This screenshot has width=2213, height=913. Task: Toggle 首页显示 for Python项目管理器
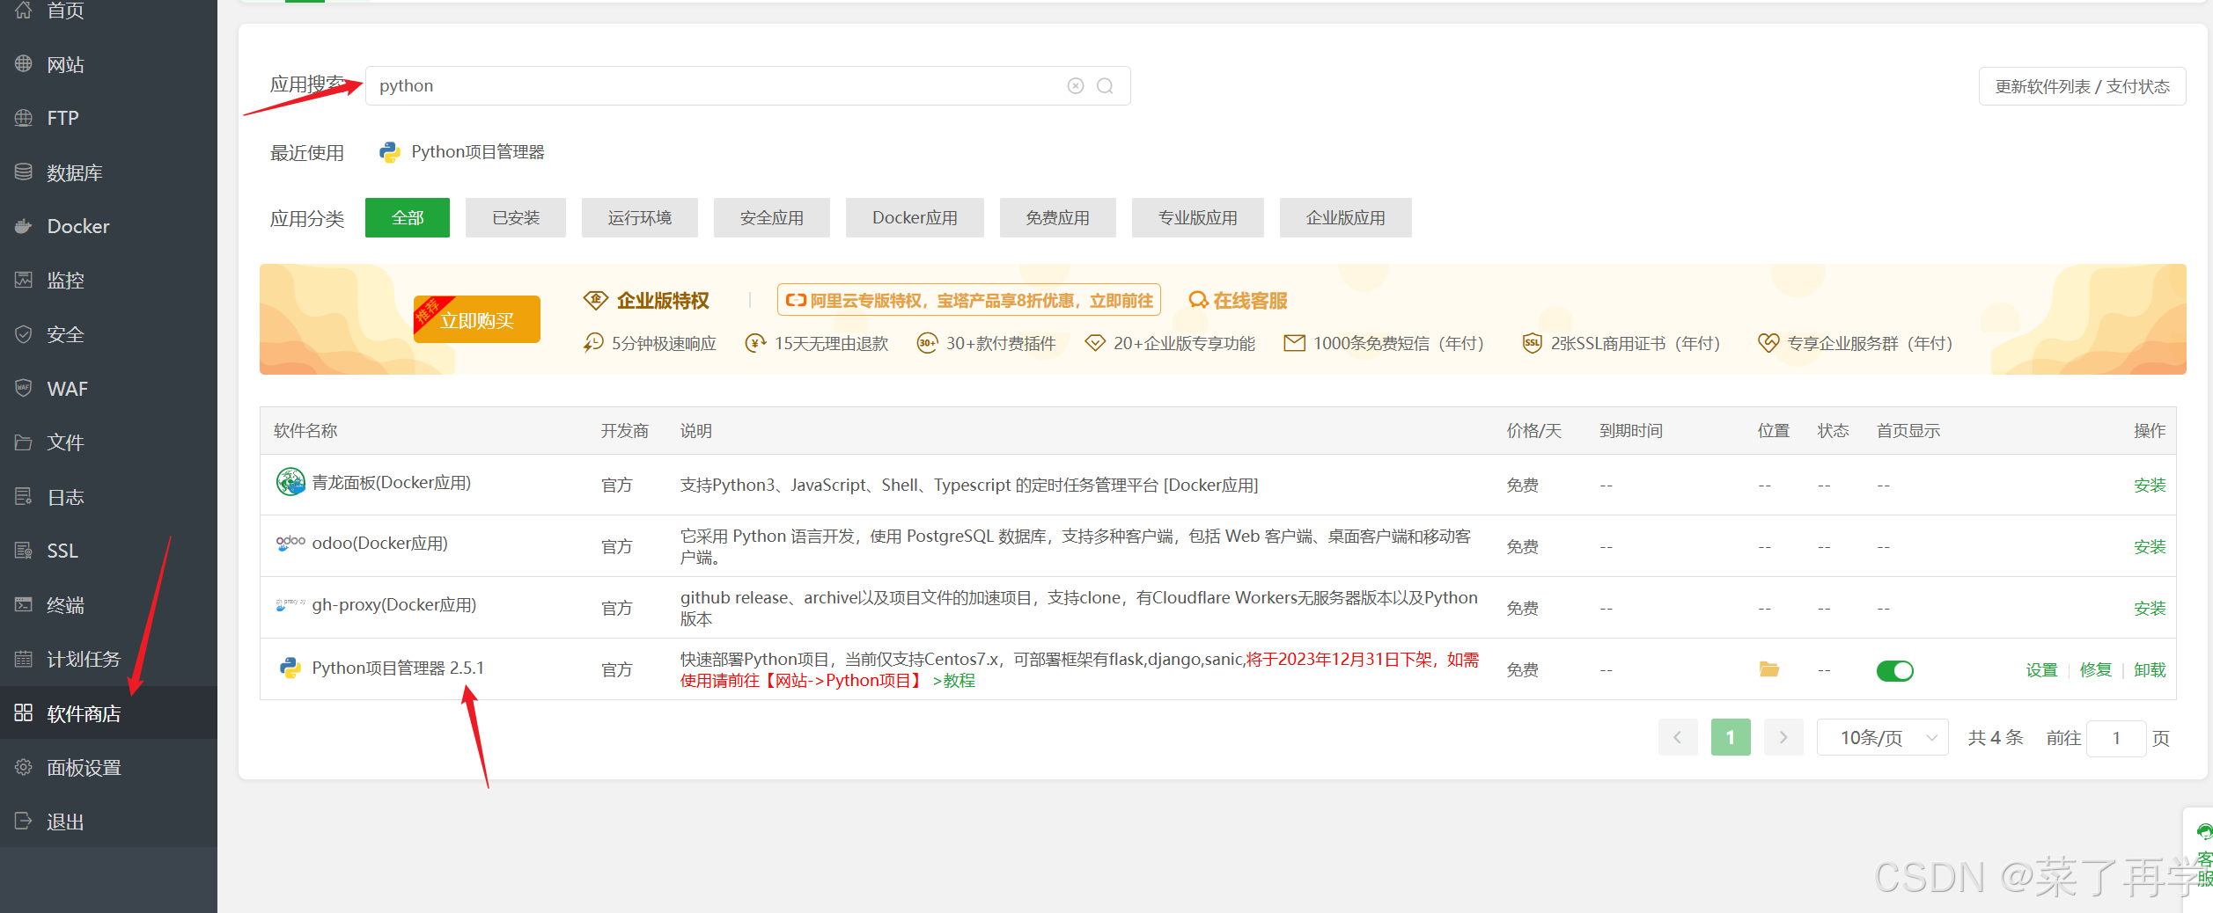click(1894, 670)
